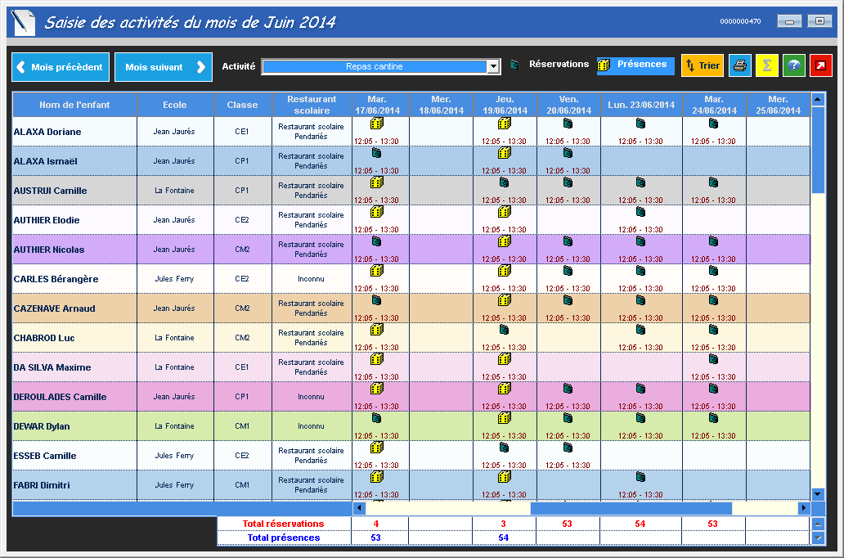Click the 'Ecole' column header
Viewport: 844px width, 558px height.
pos(175,105)
